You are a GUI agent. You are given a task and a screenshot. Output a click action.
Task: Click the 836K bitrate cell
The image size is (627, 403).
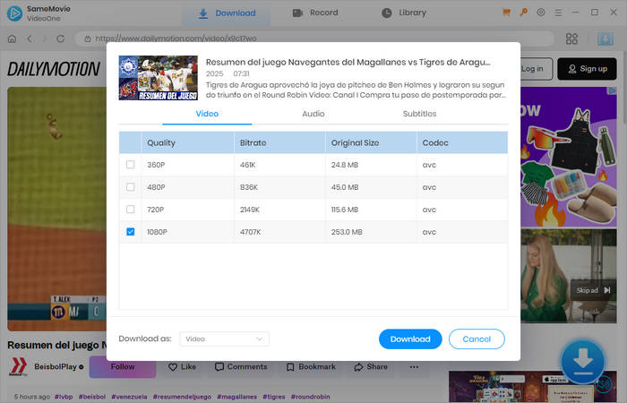point(279,187)
